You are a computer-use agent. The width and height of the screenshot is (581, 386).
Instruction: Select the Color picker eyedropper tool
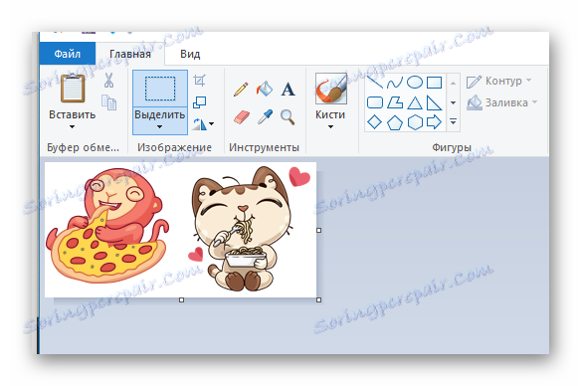pos(265,116)
